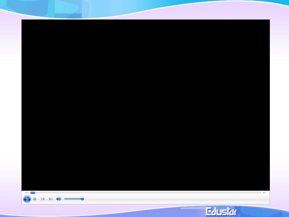The image size is (289, 217).
Task: Stop the video playback
Action: [35, 199]
